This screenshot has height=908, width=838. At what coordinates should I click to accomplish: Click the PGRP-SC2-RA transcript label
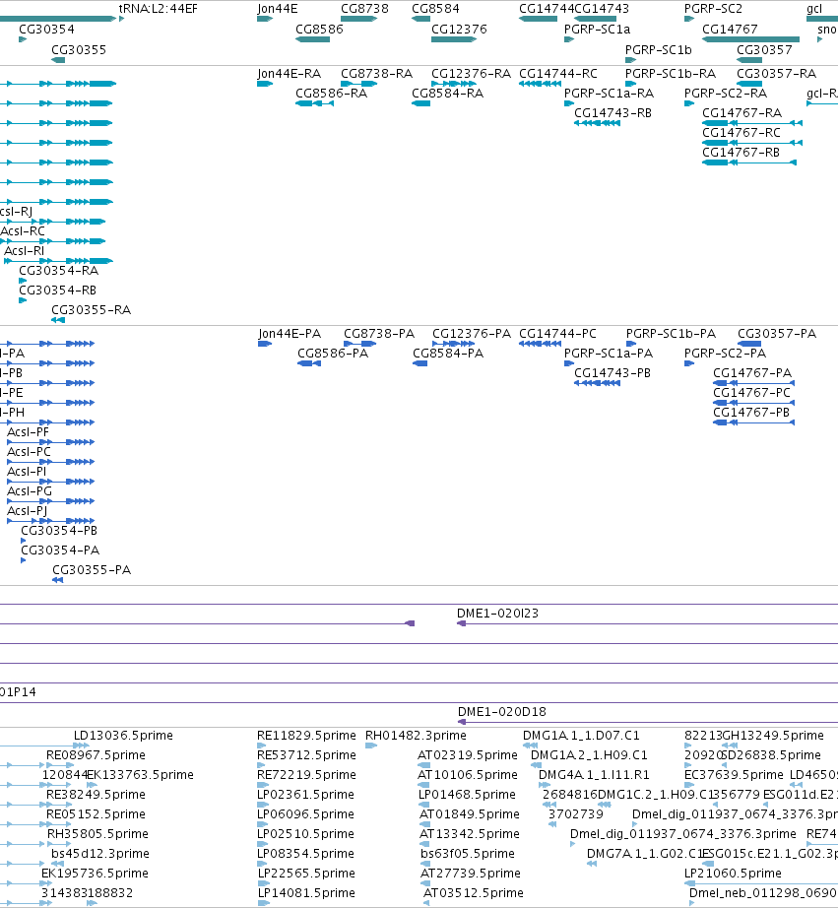[726, 94]
